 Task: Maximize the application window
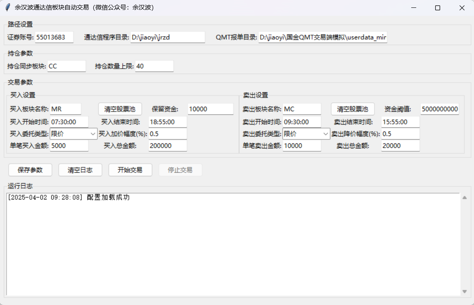click(438, 8)
